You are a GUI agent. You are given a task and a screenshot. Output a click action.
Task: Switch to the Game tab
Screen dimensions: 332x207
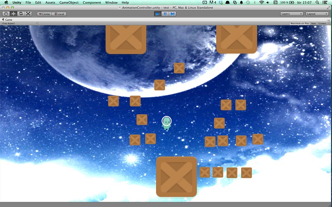(x=7, y=19)
